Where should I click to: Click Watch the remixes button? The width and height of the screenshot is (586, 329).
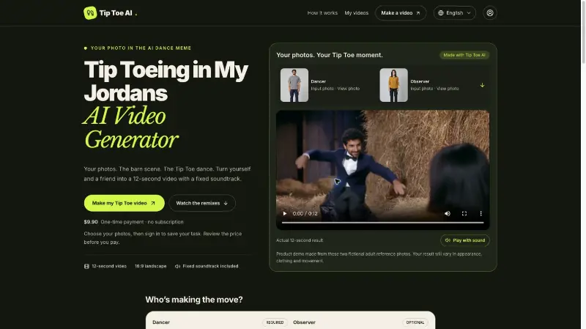click(x=202, y=203)
